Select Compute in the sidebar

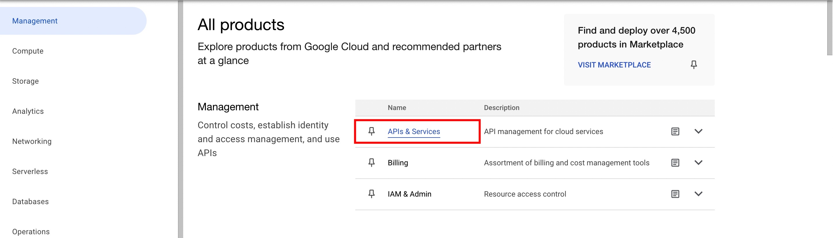pos(28,51)
